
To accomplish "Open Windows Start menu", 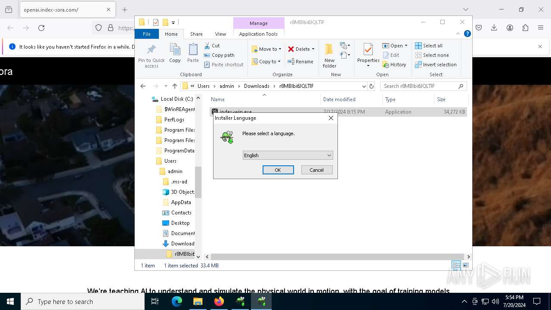I will tap(10, 301).
